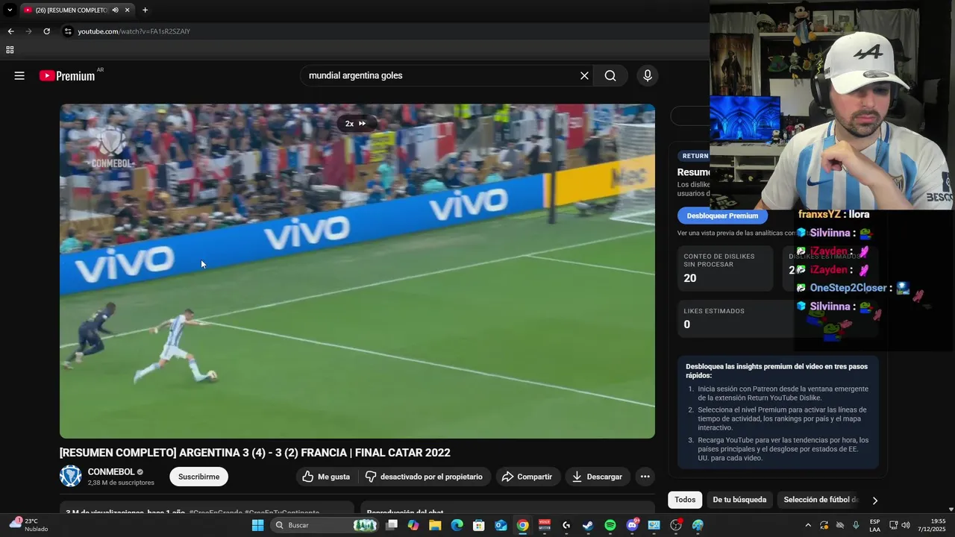The image size is (955, 537).
Task: Open the CONMEBOL channel name link
Action: 111,472
